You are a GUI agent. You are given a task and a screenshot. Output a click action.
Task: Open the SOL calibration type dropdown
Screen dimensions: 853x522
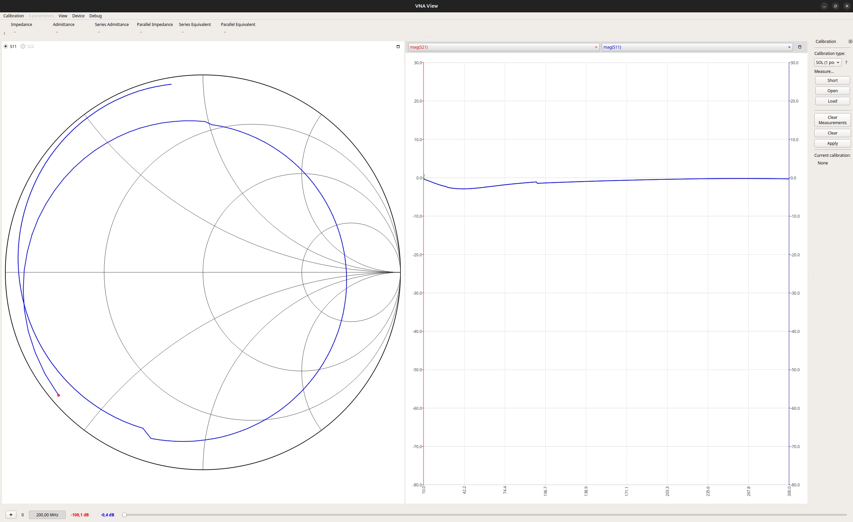pos(828,63)
